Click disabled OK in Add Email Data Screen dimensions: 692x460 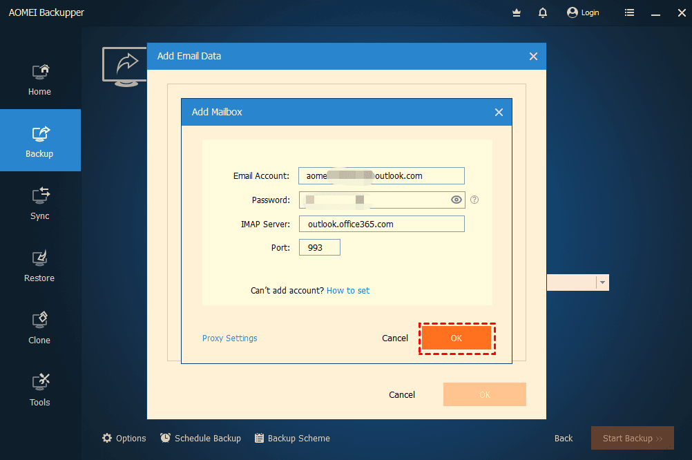pyautogui.click(x=485, y=394)
